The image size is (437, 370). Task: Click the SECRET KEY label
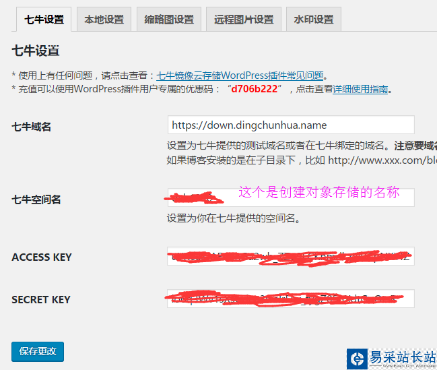click(x=41, y=300)
